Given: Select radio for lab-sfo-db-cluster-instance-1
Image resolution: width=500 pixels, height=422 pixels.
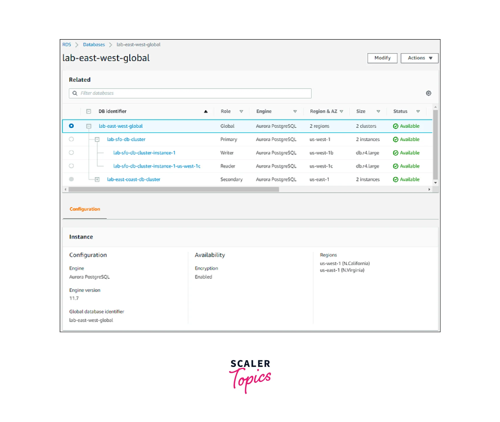Looking at the screenshot, I should pos(71,153).
